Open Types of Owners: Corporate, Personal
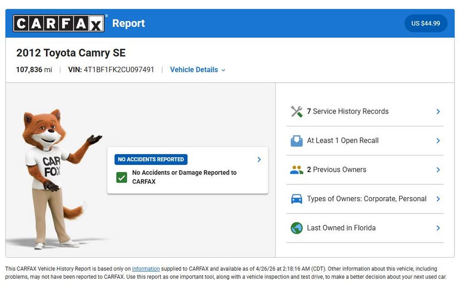 pos(365,199)
